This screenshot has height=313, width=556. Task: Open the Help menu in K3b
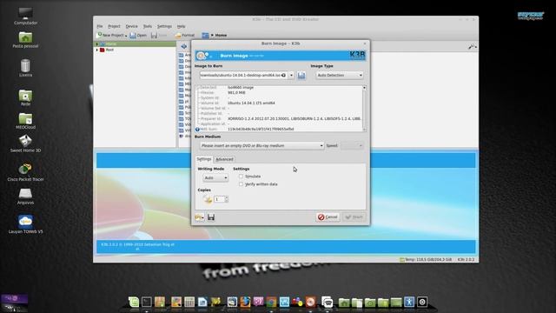[182, 26]
